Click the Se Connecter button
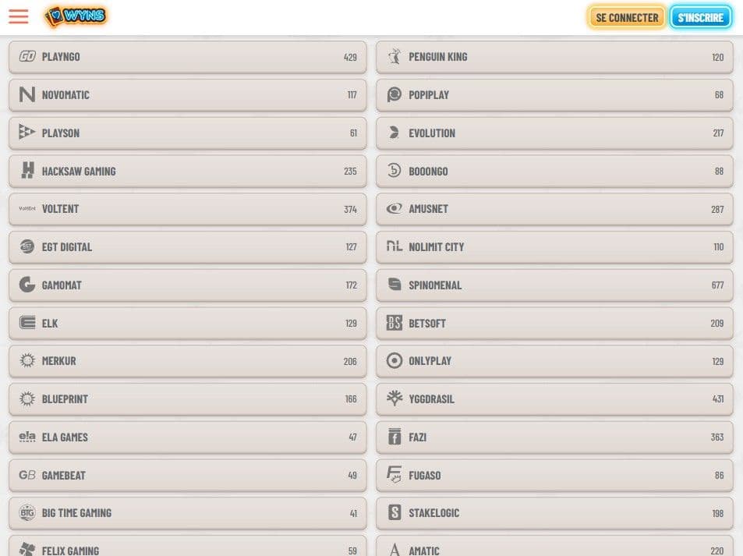743x556 pixels. coord(627,17)
